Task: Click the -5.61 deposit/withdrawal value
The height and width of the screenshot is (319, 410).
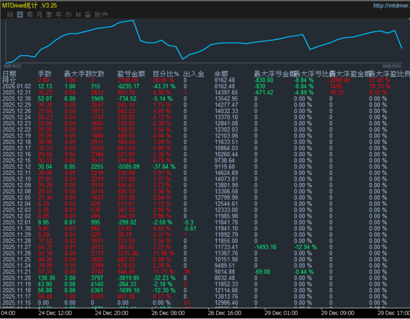Action: tap(190, 229)
